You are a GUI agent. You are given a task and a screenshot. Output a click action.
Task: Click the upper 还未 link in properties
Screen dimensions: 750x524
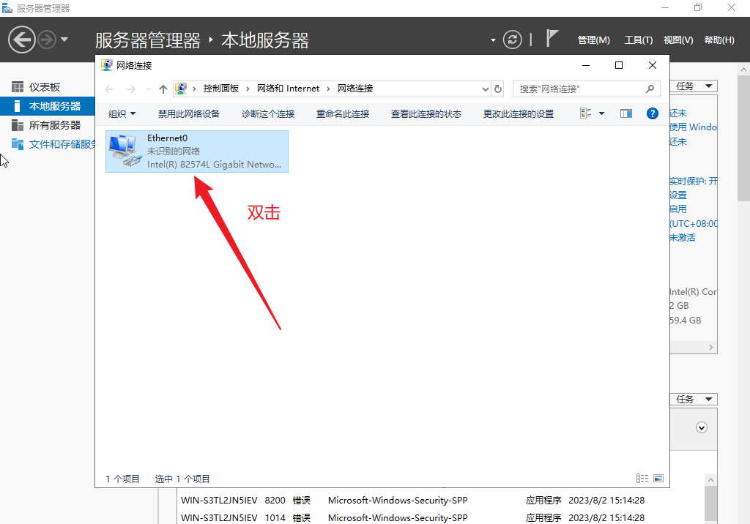[678, 113]
